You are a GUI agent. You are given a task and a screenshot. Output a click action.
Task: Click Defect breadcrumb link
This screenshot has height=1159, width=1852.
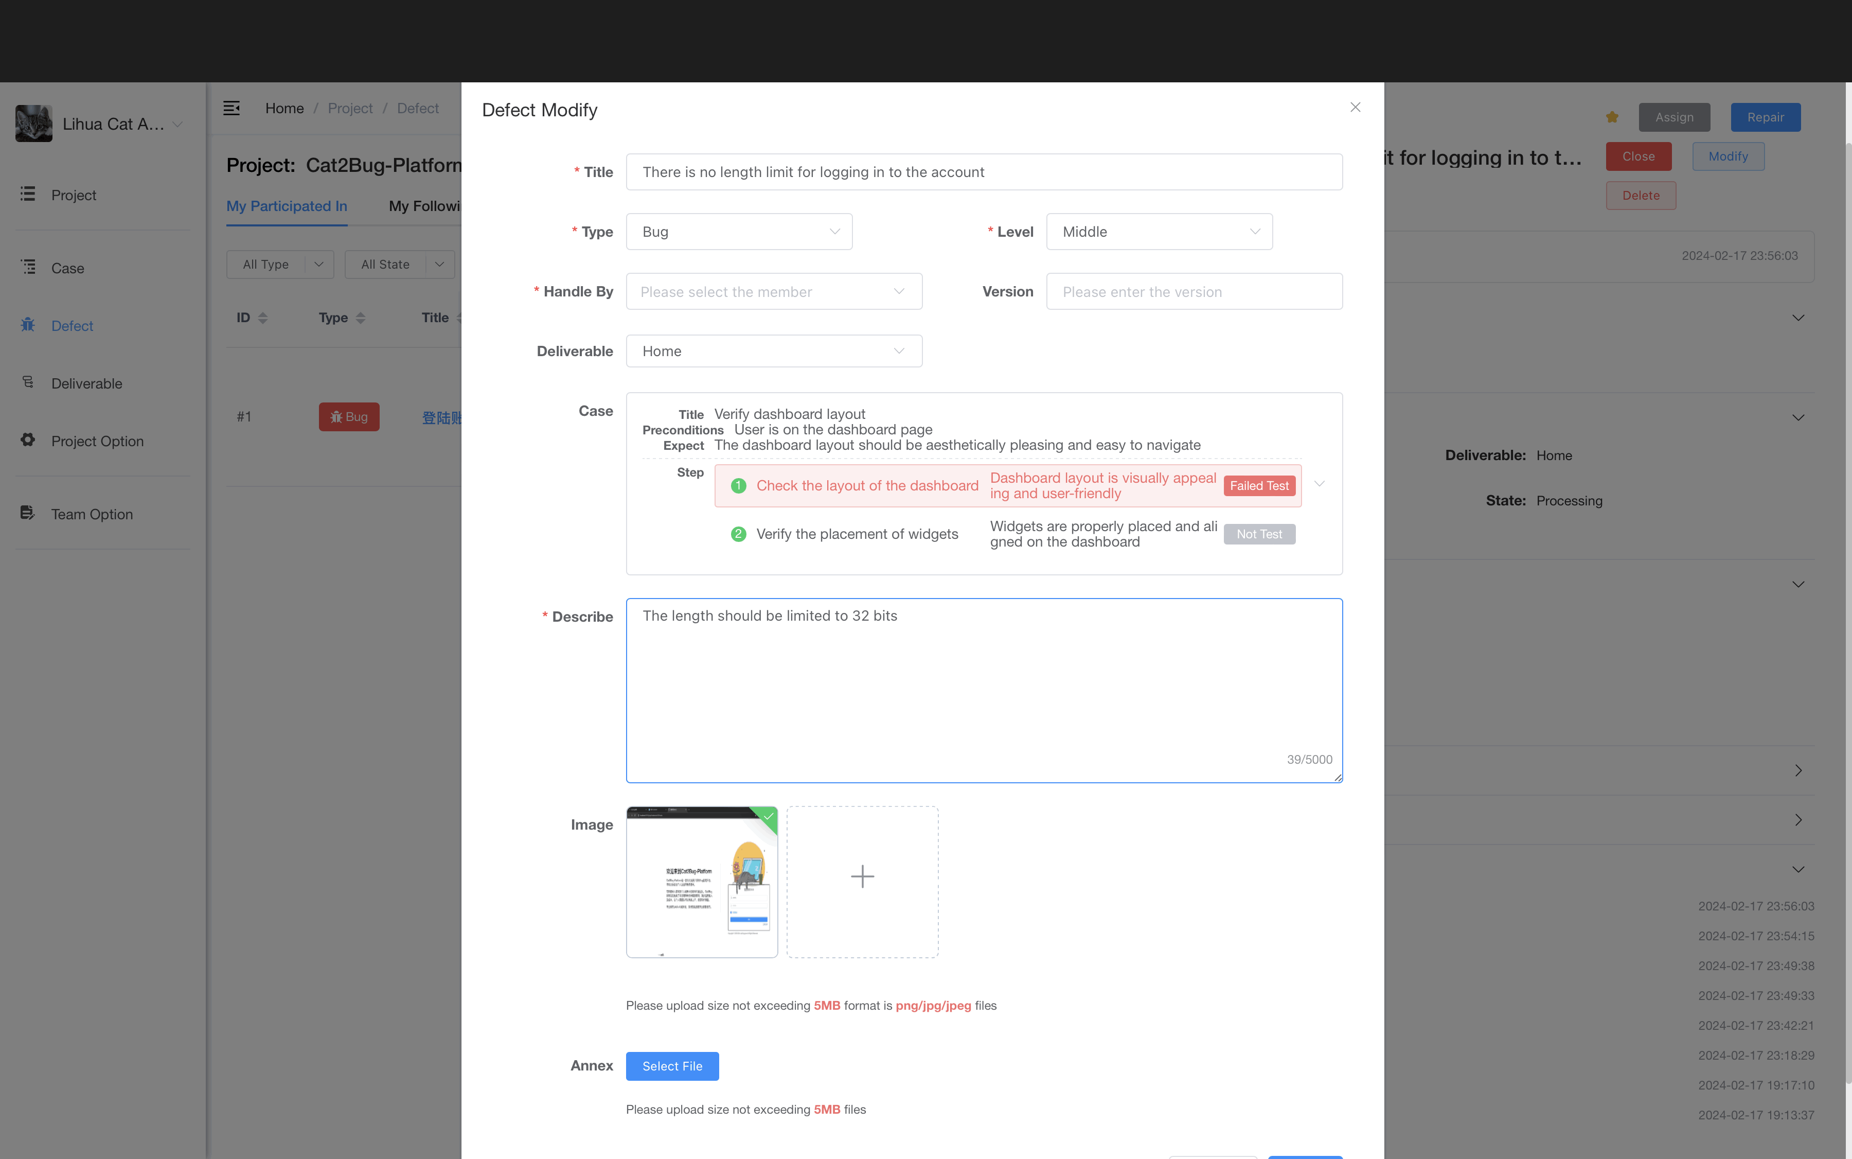pos(418,108)
